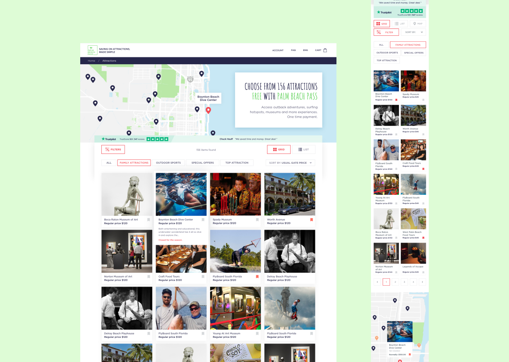Image resolution: width=509 pixels, height=362 pixels.
Task: Open the mobile Filter button
Action: coord(386,32)
